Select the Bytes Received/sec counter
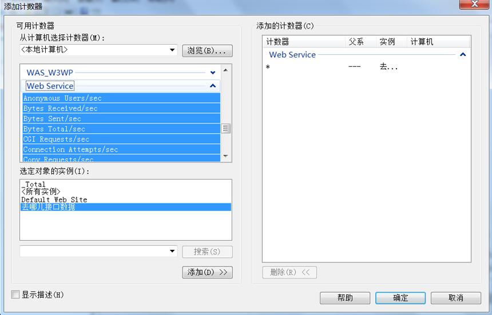Viewport: 492px width, 315px height. tap(121, 109)
